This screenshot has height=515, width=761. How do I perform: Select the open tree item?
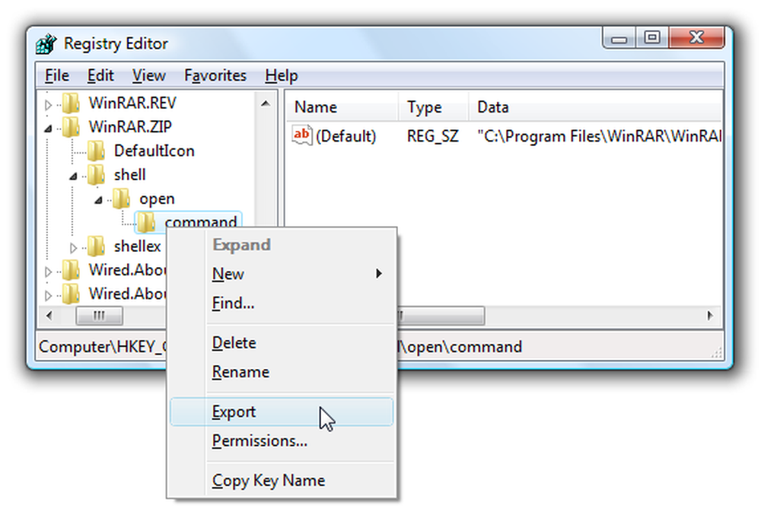[x=157, y=199]
